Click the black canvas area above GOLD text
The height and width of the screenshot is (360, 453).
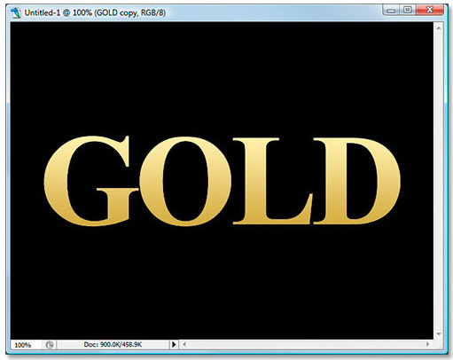point(222,77)
